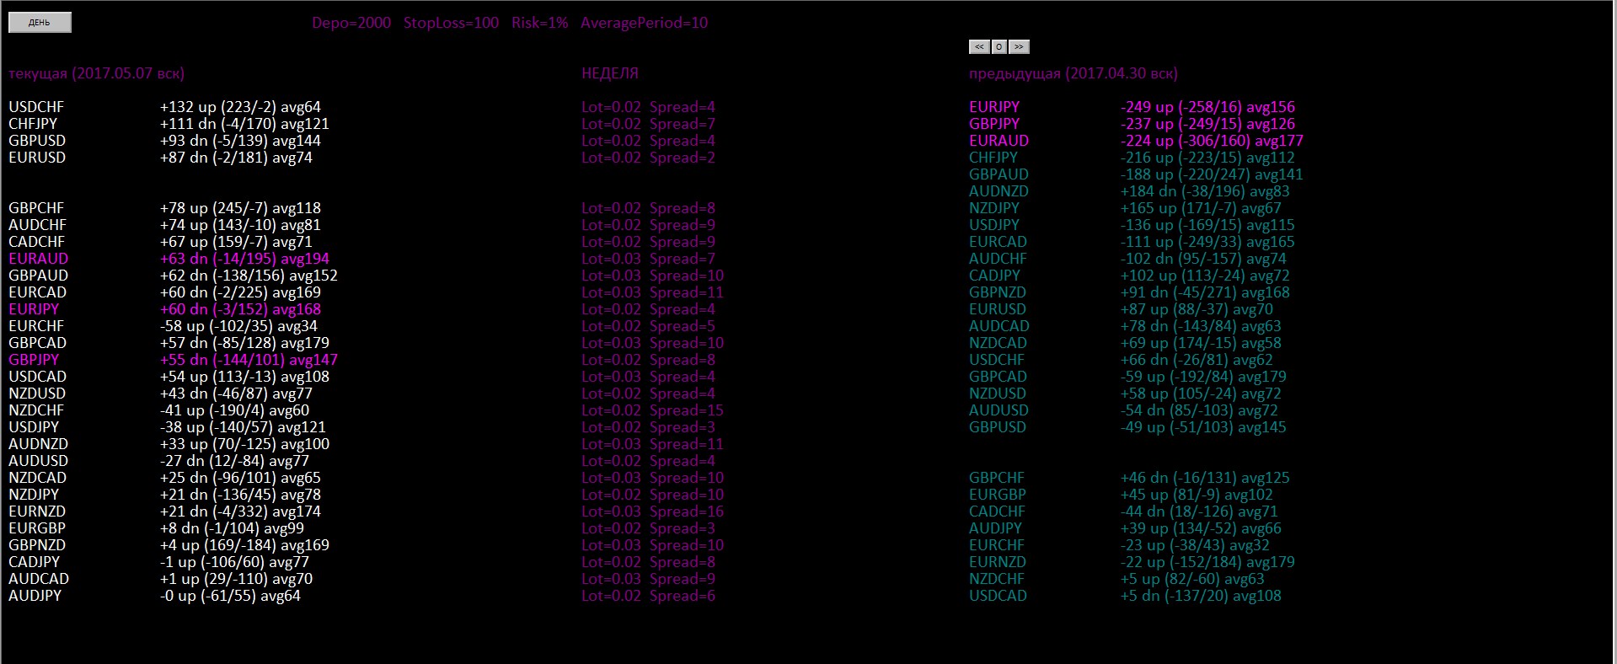The image size is (1617, 664).
Task: Click the предыдущая (2017.04.30 вск) heading
Action: [x=1074, y=73]
